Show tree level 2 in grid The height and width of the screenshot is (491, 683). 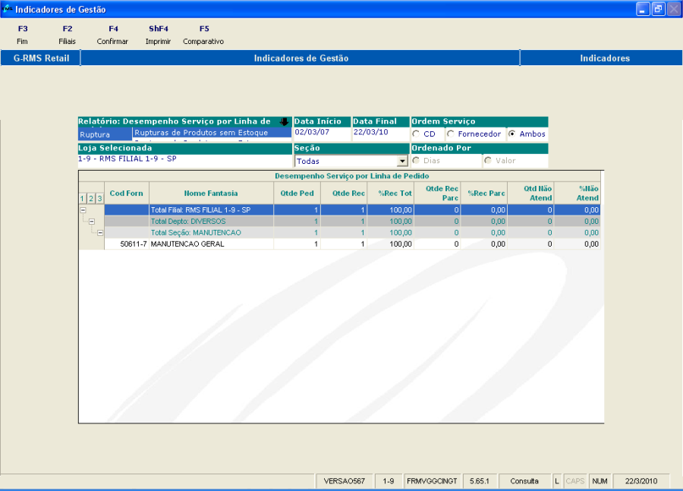(x=91, y=199)
